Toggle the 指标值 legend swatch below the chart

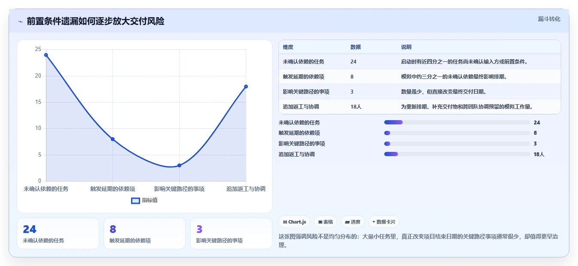point(135,200)
